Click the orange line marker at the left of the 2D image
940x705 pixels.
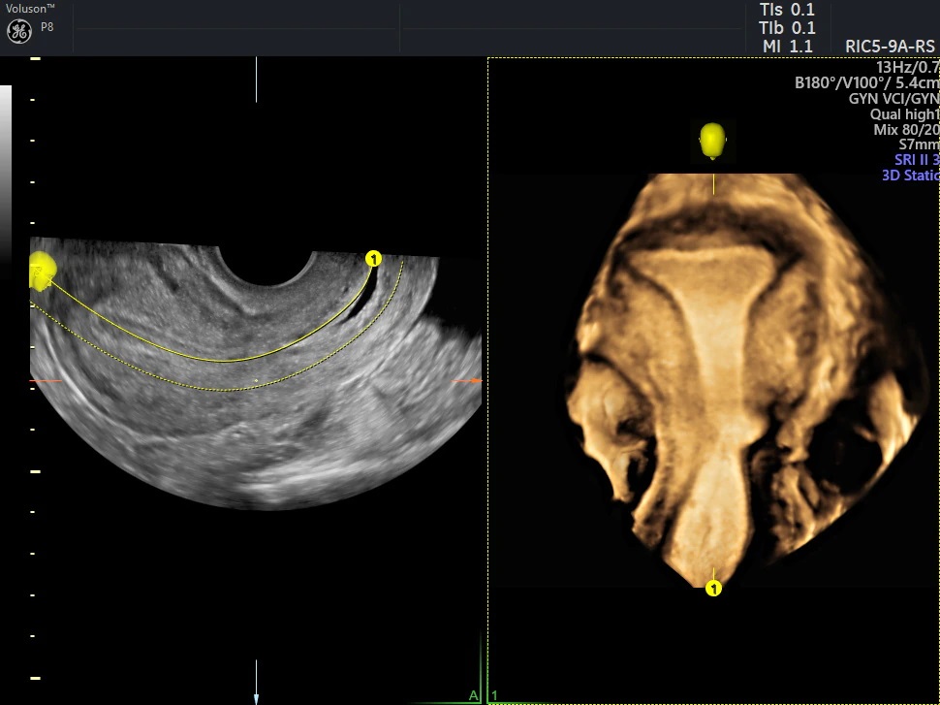pyautogui.click(x=46, y=381)
